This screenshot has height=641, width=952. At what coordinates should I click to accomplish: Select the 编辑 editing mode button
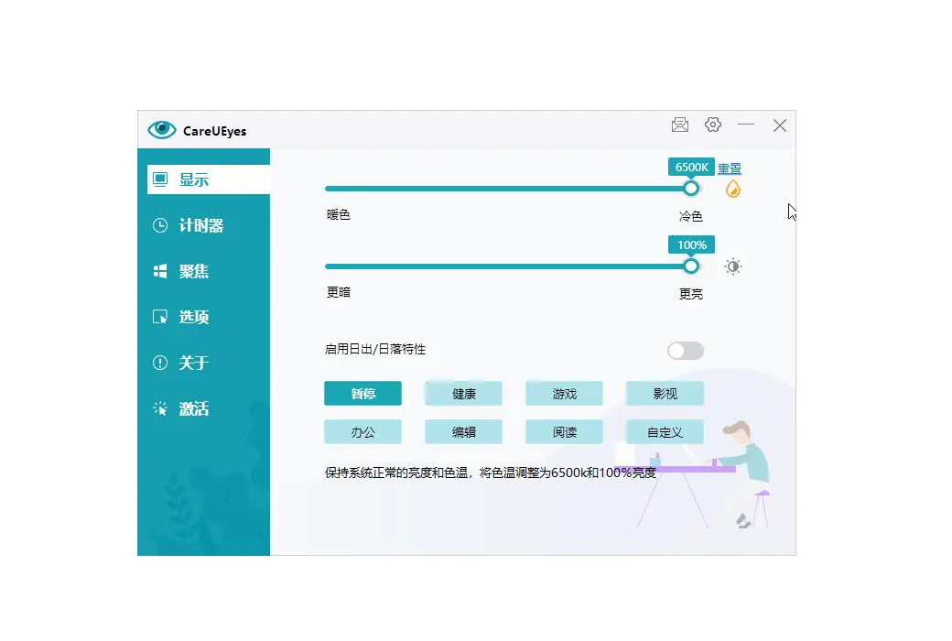[x=464, y=432]
